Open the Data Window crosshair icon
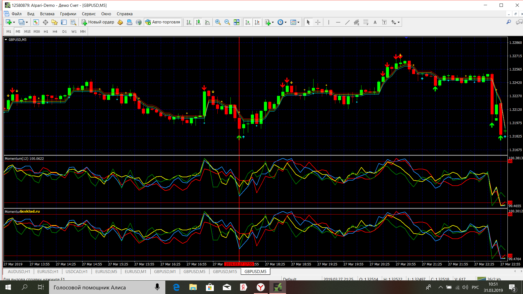This screenshot has width=523, height=294. click(45, 22)
